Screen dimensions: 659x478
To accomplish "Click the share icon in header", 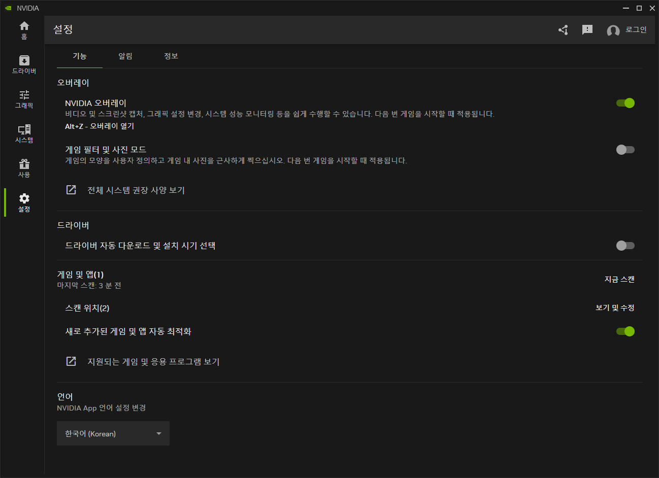I will tap(563, 30).
